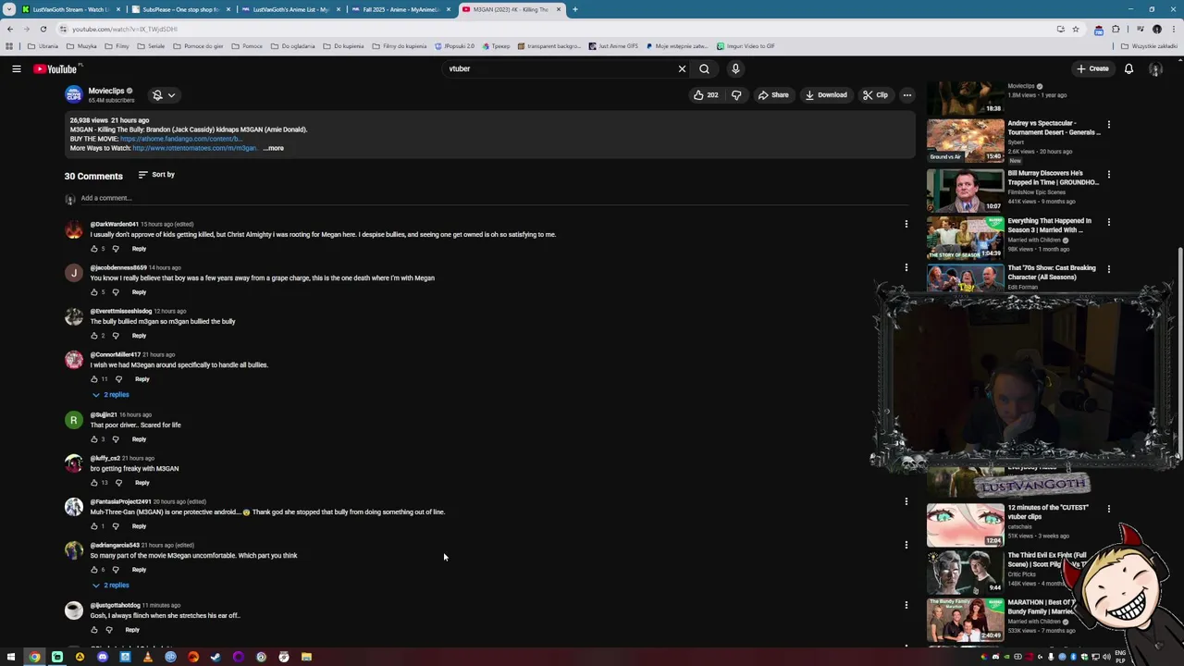
Task: Reply to the 'stretches his ear' comment
Action: click(x=132, y=630)
